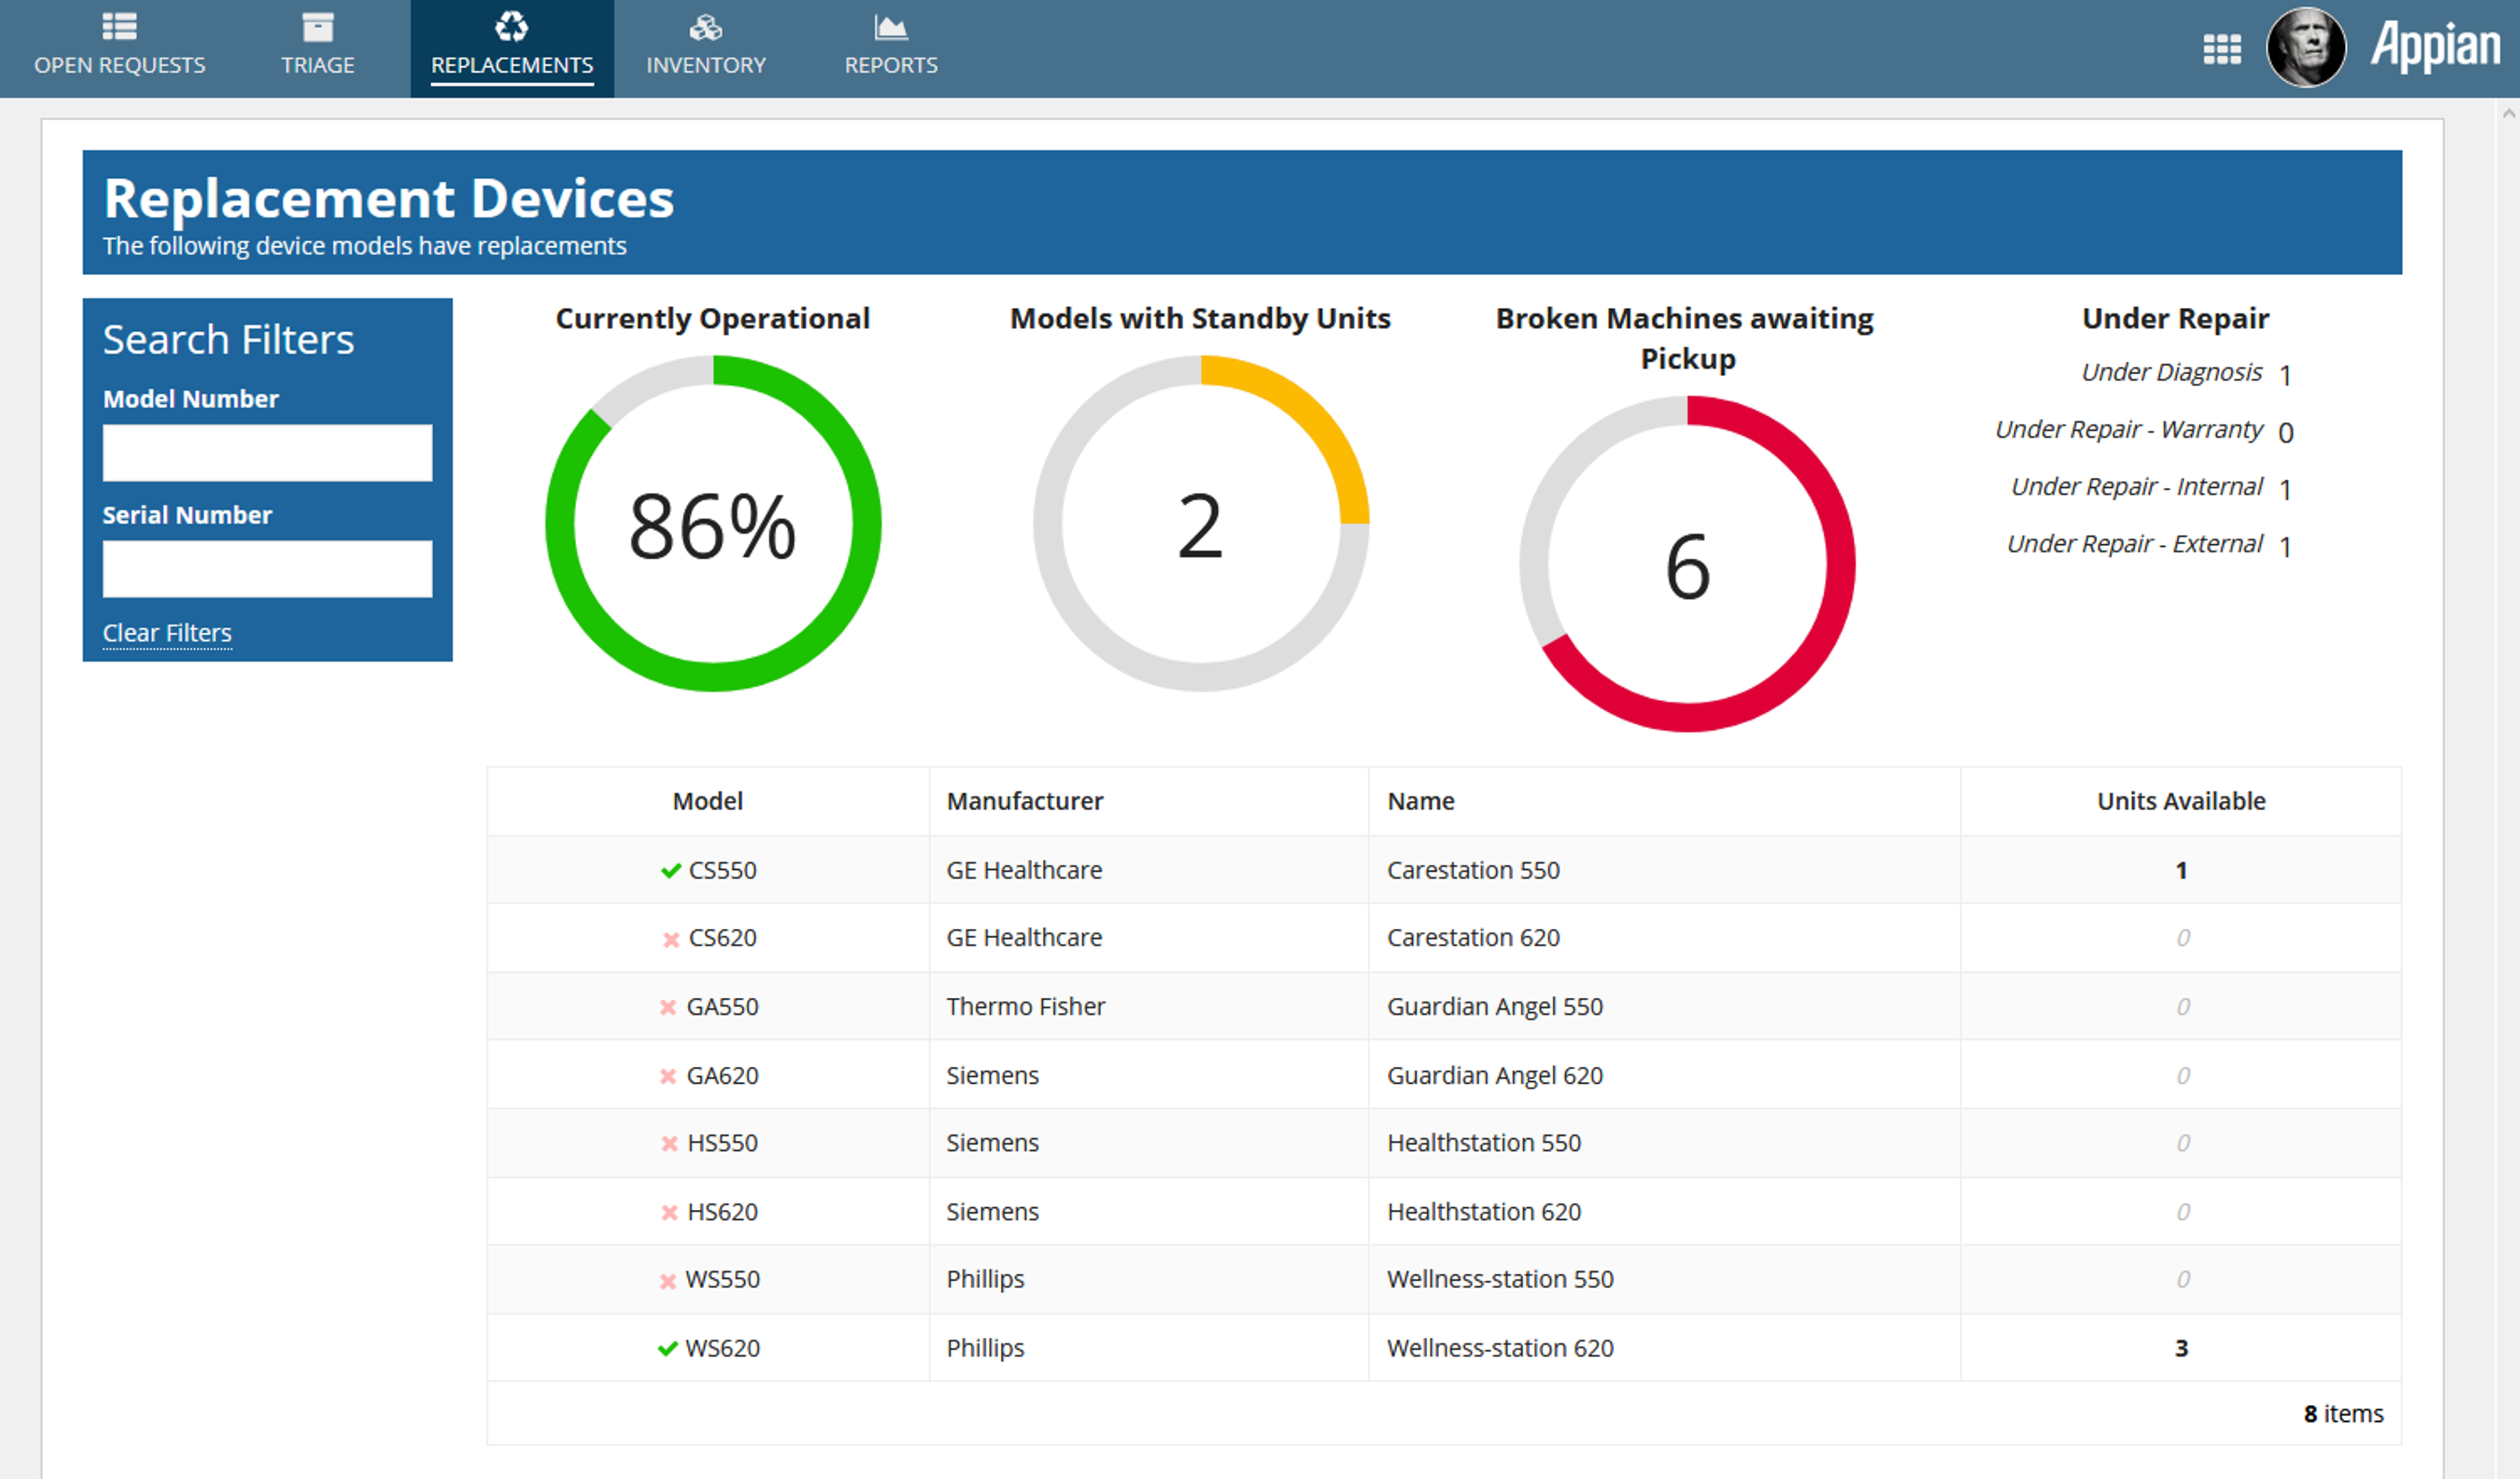
Task: Click the red X beside HS620
Action: pos(670,1212)
